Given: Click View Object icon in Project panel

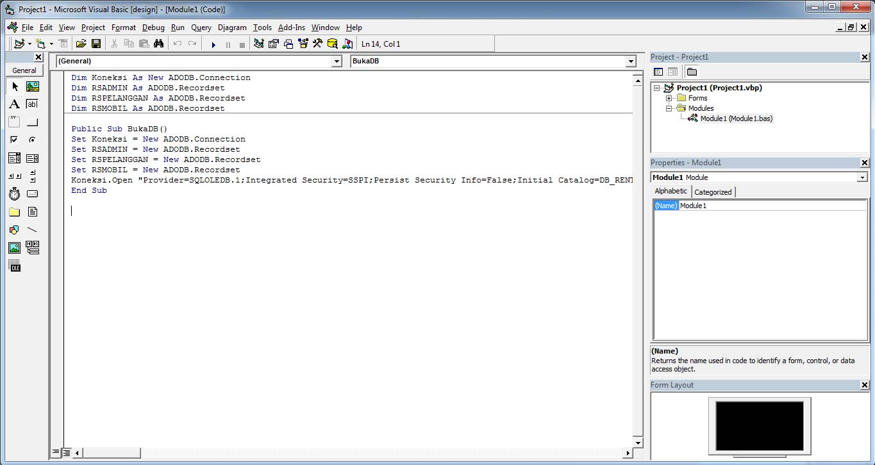Looking at the screenshot, I should (672, 72).
